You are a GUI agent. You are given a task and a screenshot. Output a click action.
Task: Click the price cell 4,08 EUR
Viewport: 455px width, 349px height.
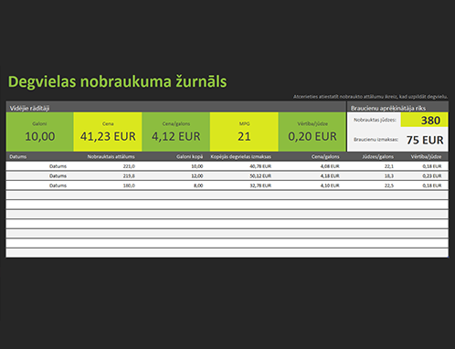click(x=330, y=166)
